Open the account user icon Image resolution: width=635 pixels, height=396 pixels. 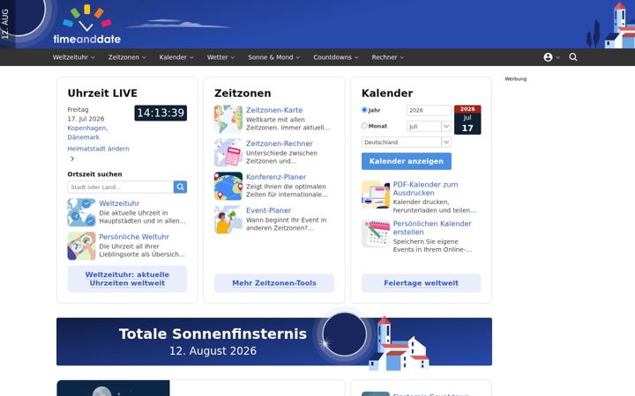point(548,57)
